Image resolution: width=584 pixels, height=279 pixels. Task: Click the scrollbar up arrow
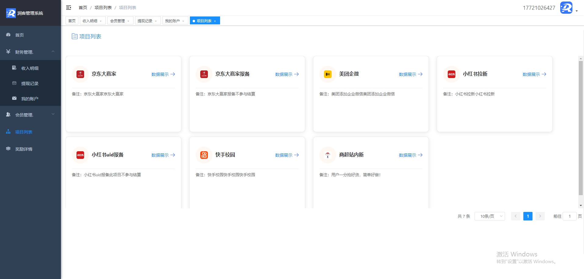581,58
